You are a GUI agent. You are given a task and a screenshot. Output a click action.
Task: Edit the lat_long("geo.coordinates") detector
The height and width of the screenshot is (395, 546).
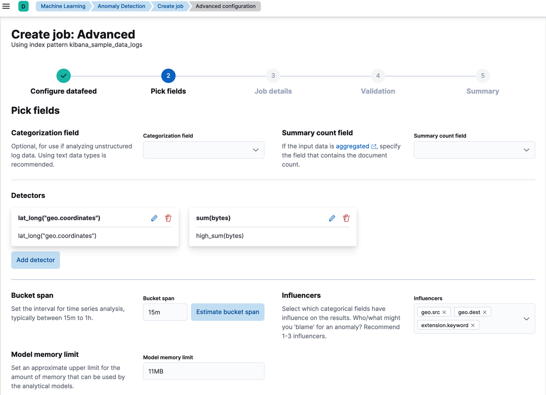154,218
